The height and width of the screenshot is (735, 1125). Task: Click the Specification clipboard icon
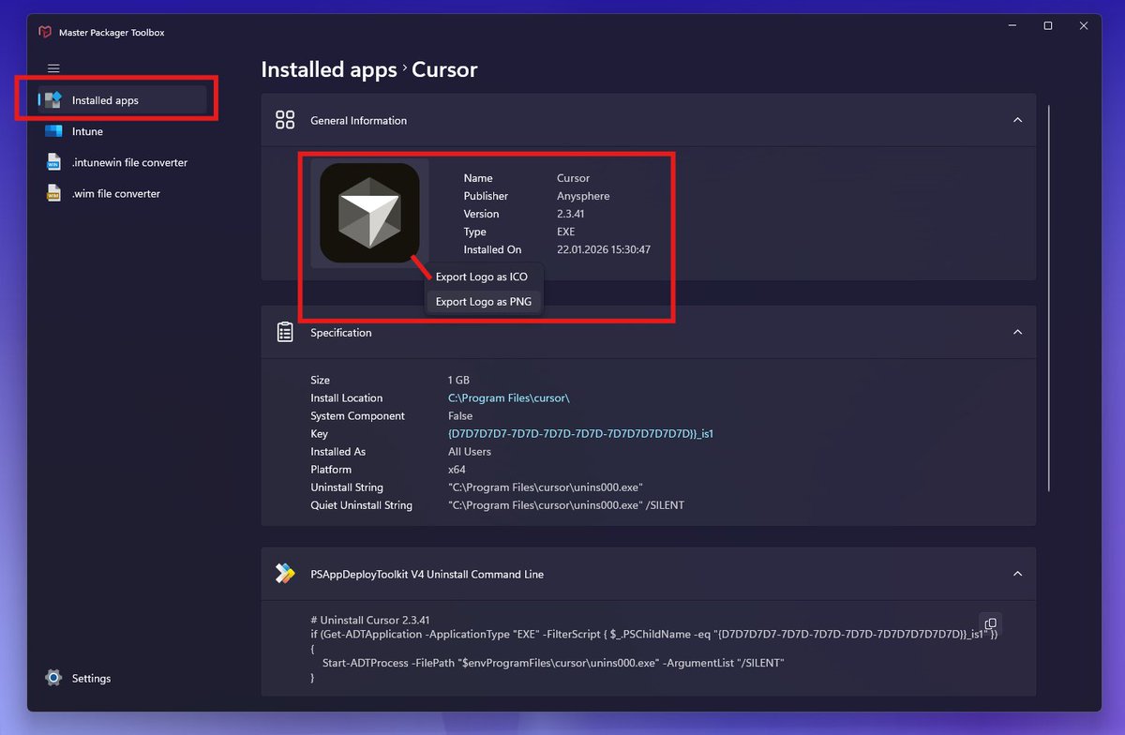point(285,332)
